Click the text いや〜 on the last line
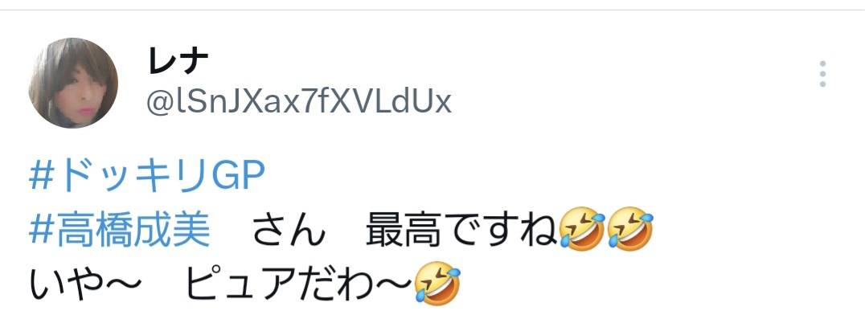The width and height of the screenshot is (865, 327). point(84,285)
